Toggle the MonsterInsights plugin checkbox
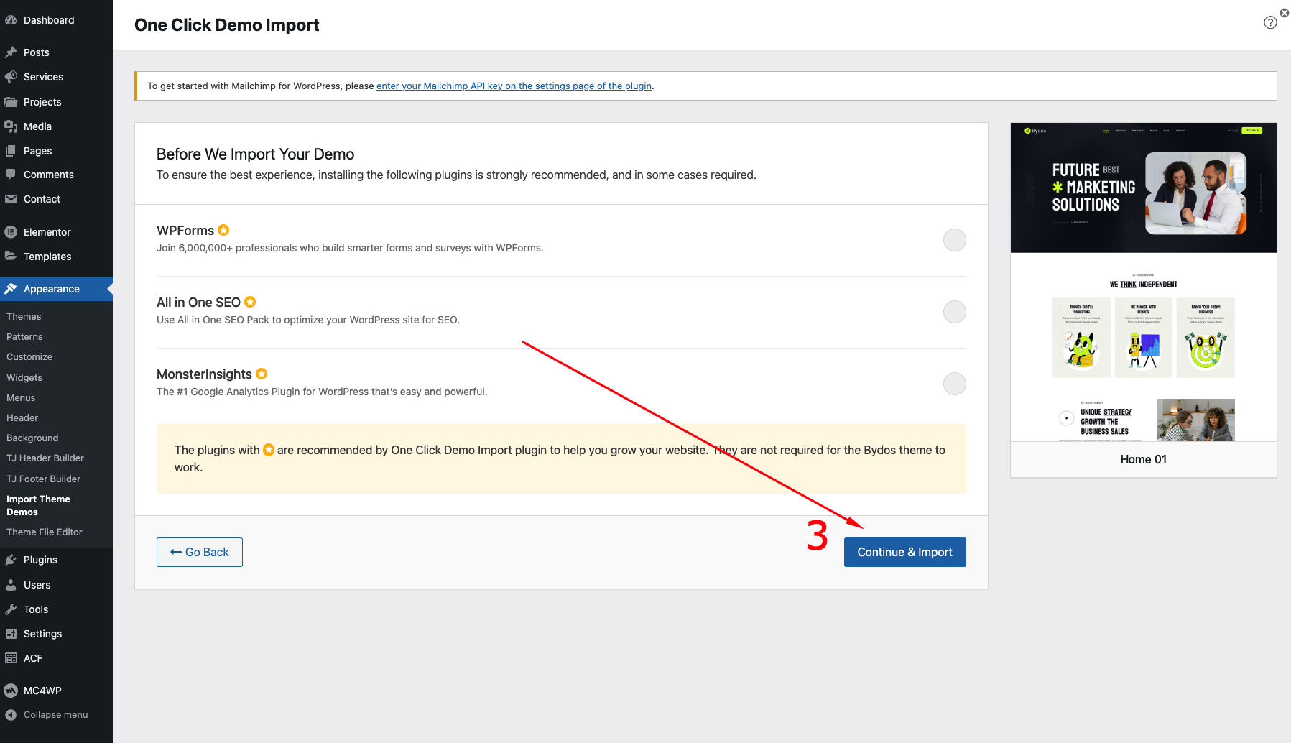Viewport: 1291px width, 743px height. 954,384
